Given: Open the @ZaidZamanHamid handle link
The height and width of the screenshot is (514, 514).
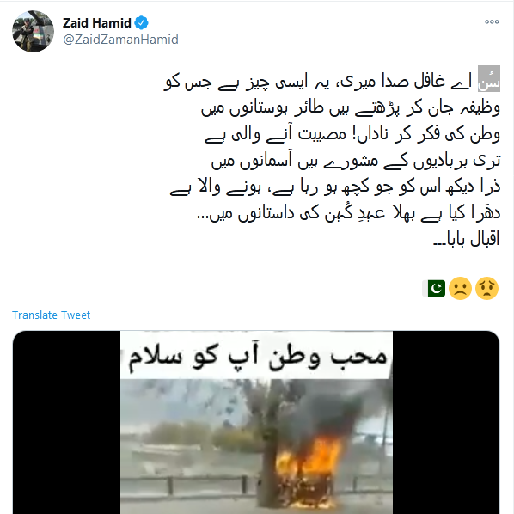Looking at the screenshot, I should (x=120, y=40).
